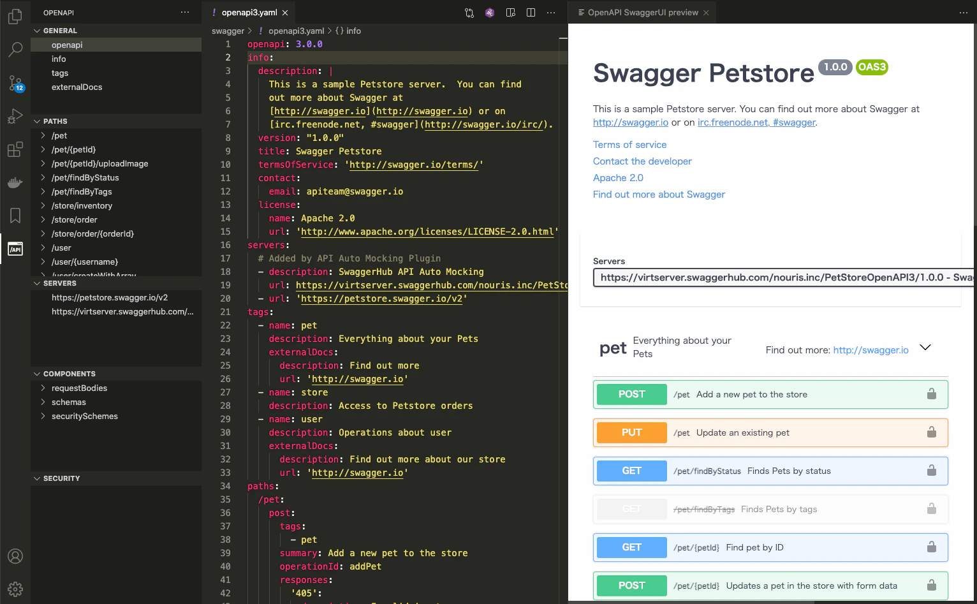Switch to OpenAPI SwaggerUI preview tab
Viewport: 977px width, 604px height.
click(643, 13)
